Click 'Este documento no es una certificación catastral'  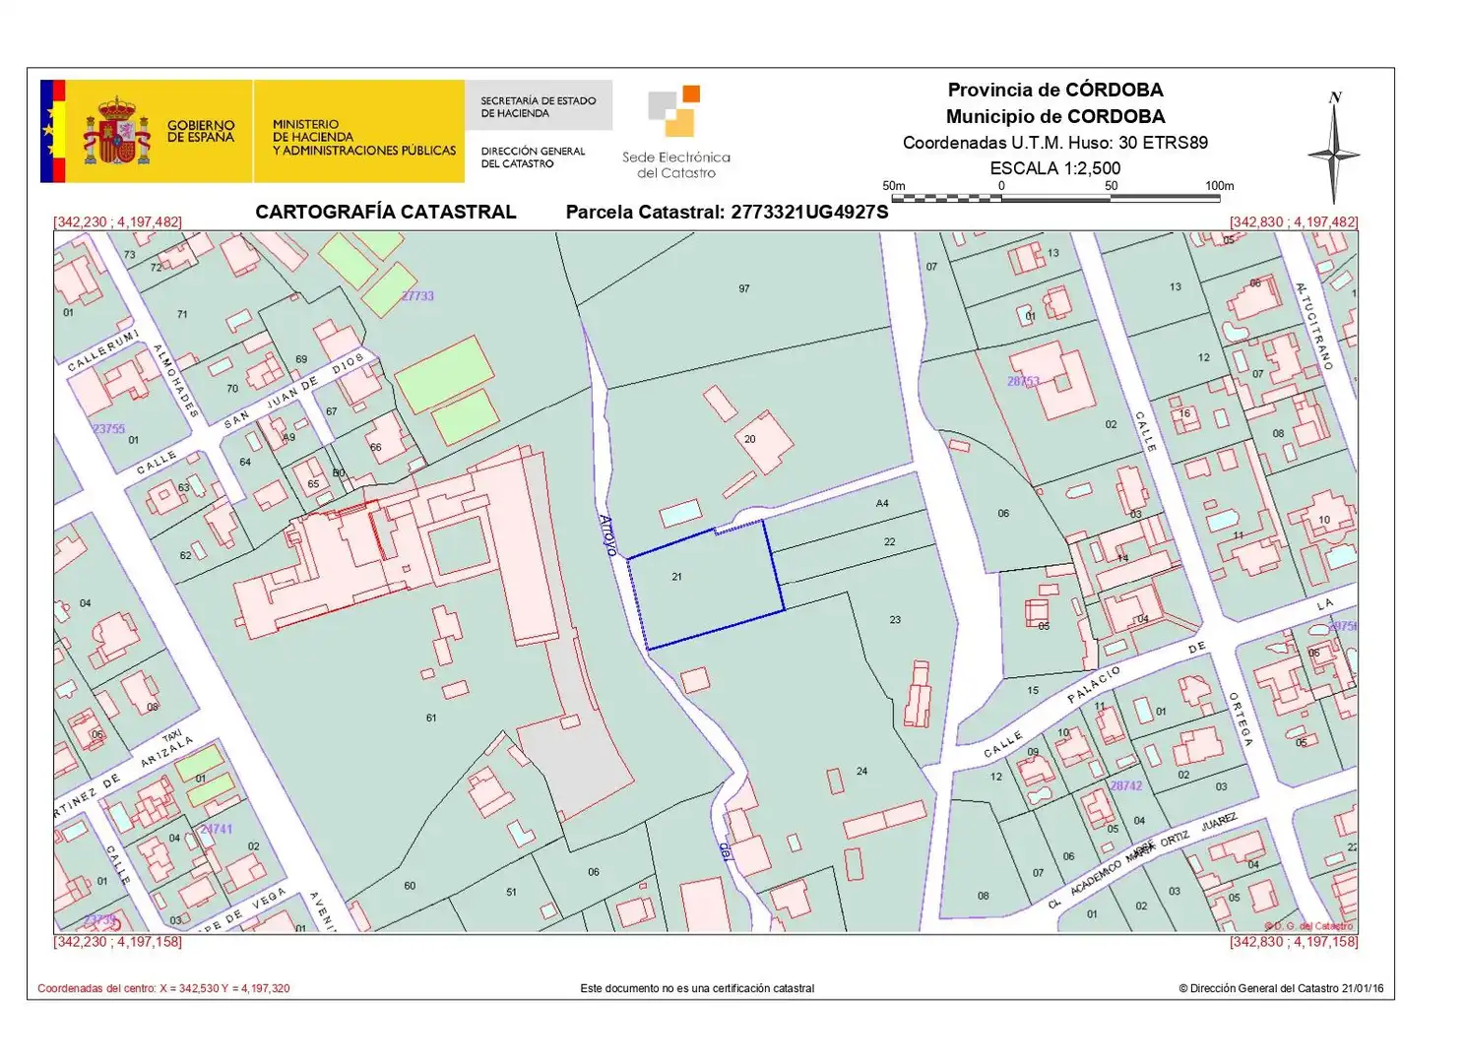tap(697, 988)
